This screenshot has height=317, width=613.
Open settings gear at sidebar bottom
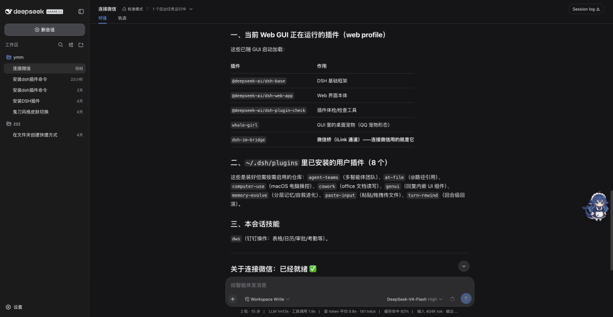tap(8, 307)
